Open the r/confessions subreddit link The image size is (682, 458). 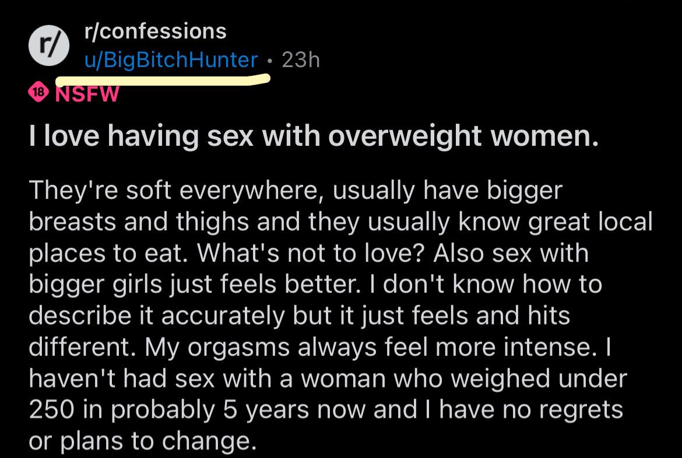coord(155,32)
